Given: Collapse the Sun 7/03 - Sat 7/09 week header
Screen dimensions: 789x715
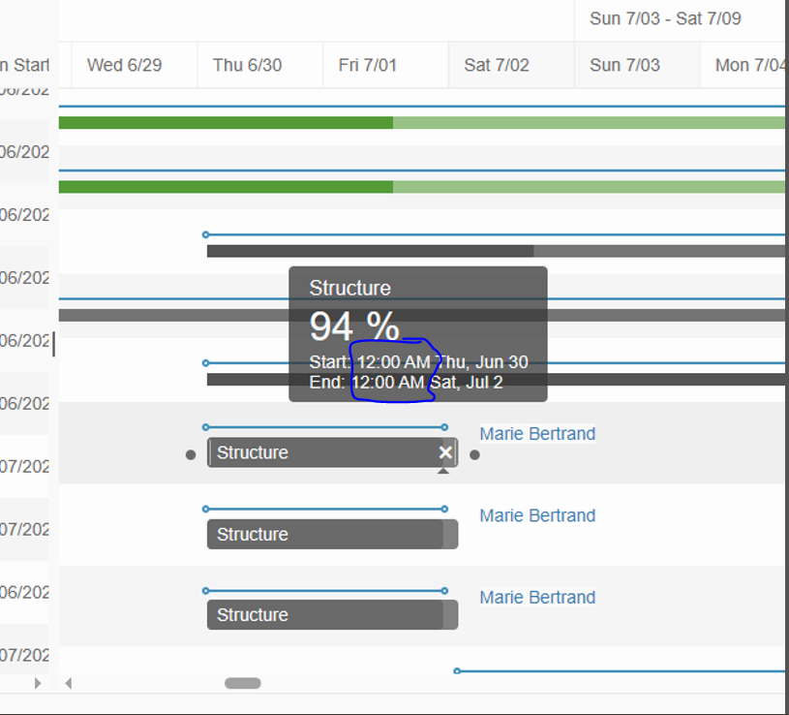Looking at the screenshot, I should pos(664,18).
